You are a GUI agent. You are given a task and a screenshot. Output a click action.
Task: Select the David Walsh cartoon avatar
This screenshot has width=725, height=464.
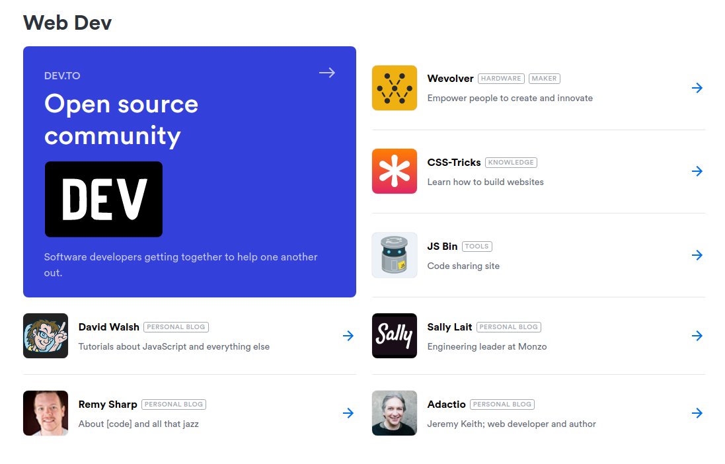46,336
